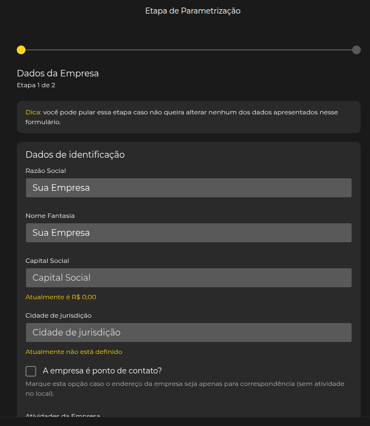
Task: Click the 'Nome Fantasia' field label
Action: [50, 216]
